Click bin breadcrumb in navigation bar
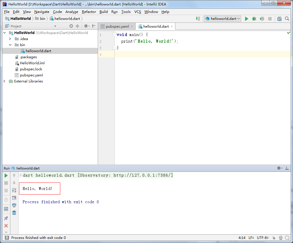 pos(40,19)
